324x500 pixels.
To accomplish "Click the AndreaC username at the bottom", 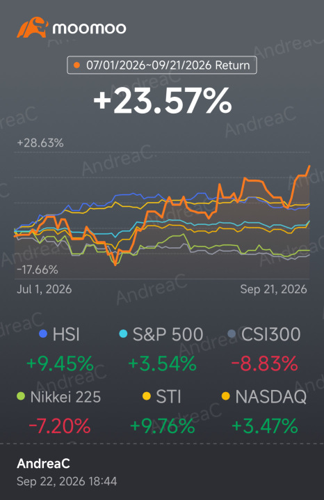I will click(43, 464).
